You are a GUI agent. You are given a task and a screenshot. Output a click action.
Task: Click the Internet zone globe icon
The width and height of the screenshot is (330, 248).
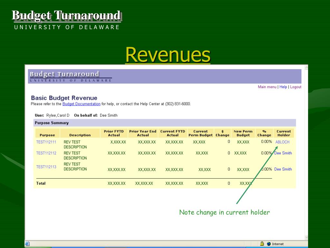269,244
